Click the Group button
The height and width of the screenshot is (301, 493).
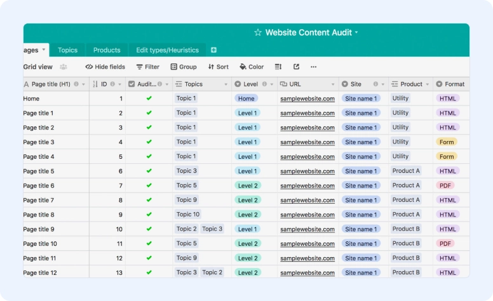(x=183, y=67)
